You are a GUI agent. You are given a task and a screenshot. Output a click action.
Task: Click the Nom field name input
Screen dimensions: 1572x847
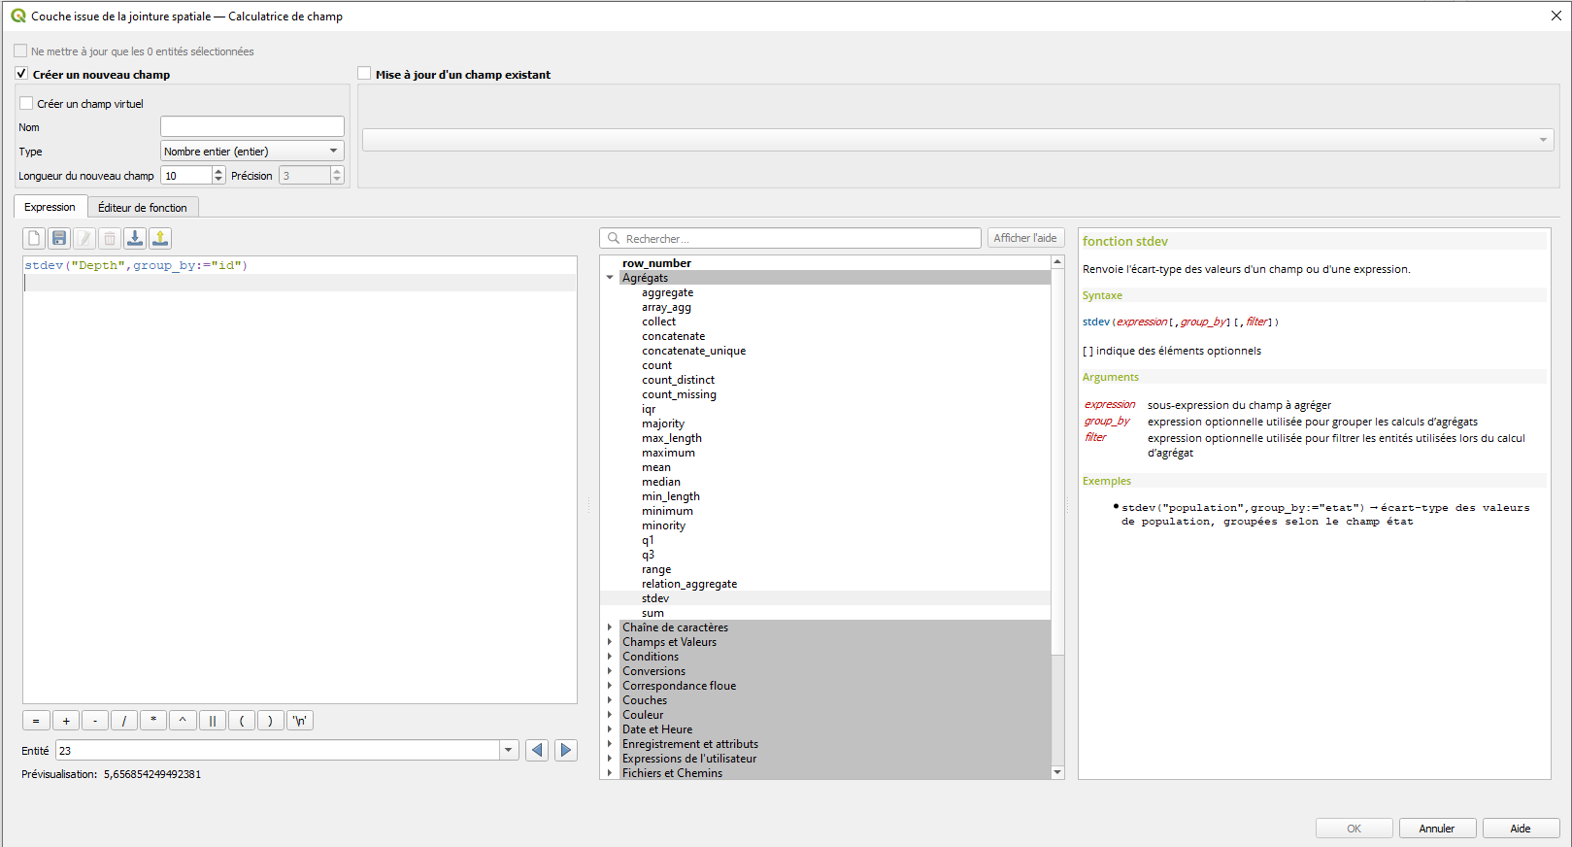click(252, 126)
